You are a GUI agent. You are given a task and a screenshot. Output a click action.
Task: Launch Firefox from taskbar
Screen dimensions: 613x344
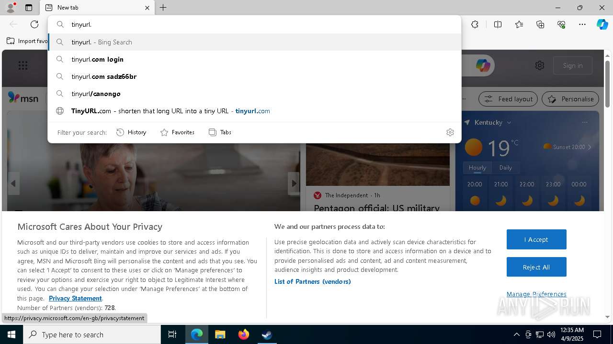[x=244, y=334]
